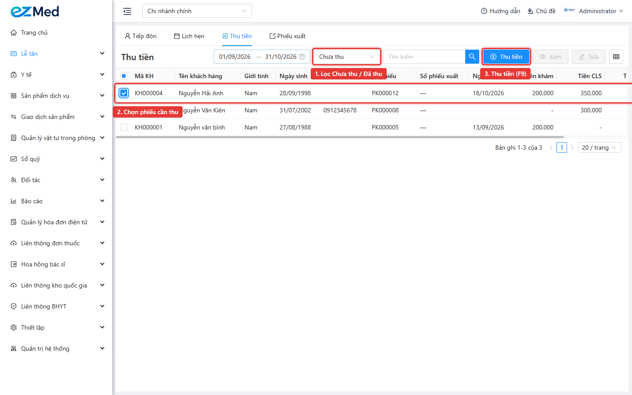Click the PK000005 ticket number cell
Image resolution: width=632 pixels, height=395 pixels.
(x=385, y=127)
